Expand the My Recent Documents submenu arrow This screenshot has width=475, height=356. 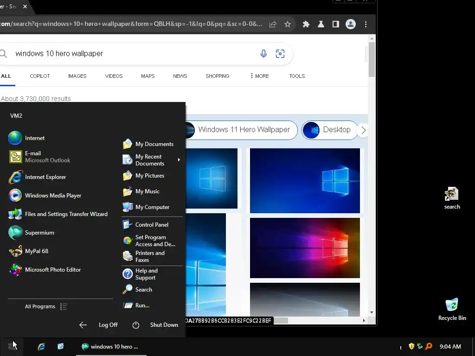coord(179,160)
